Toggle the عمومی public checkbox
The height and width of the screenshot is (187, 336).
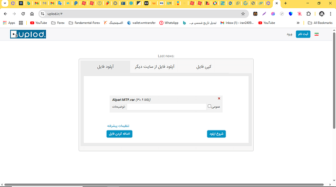(209, 106)
